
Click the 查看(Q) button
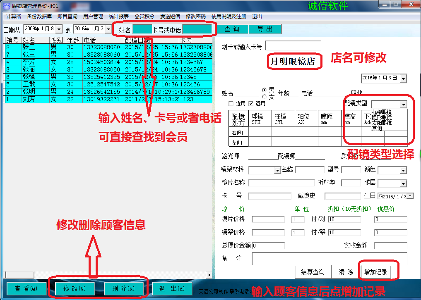tap(26, 288)
